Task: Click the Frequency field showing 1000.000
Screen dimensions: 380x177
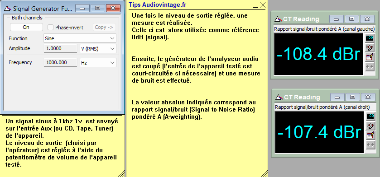Action: coord(60,63)
